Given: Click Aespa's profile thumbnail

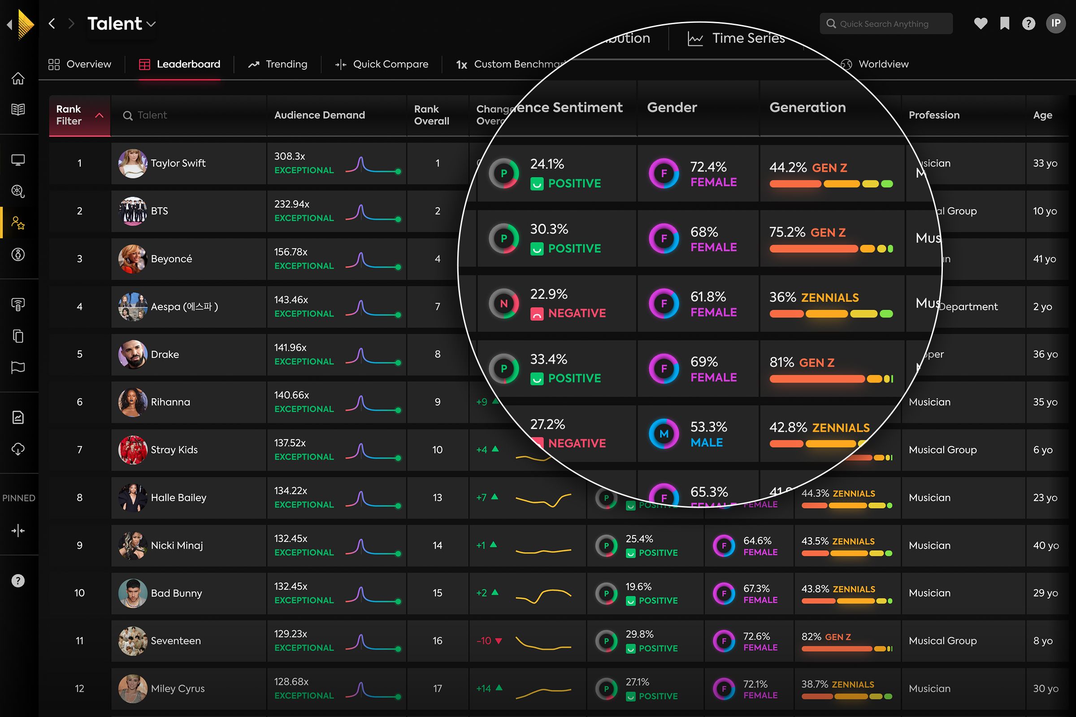Looking at the screenshot, I should 133,307.
